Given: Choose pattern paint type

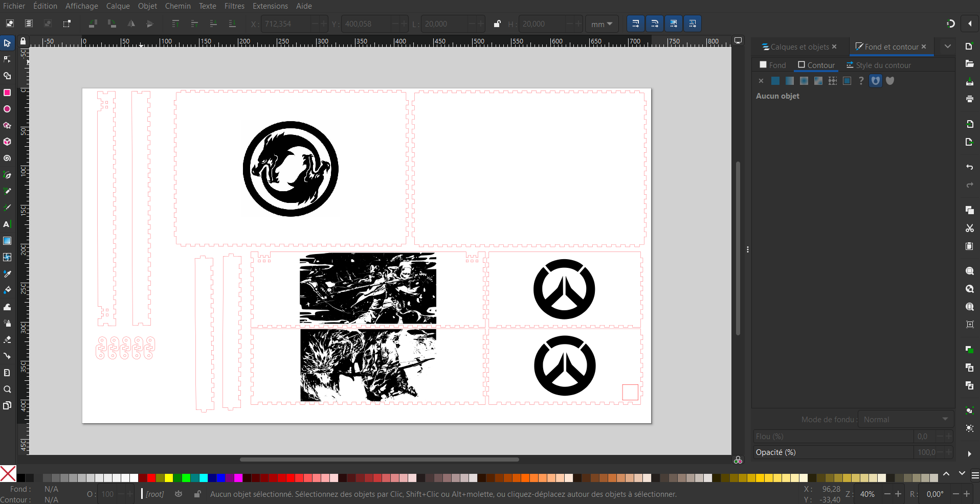Looking at the screenshot, I should (833, 81).
